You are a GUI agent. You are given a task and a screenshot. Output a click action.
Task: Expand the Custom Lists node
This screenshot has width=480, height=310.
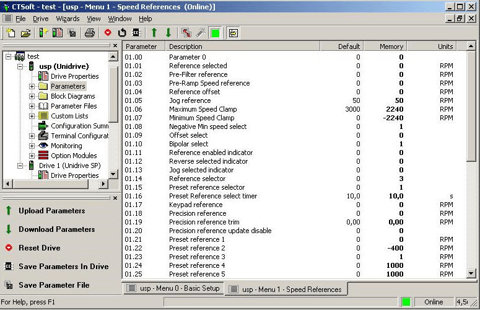(x=32, y=116)
